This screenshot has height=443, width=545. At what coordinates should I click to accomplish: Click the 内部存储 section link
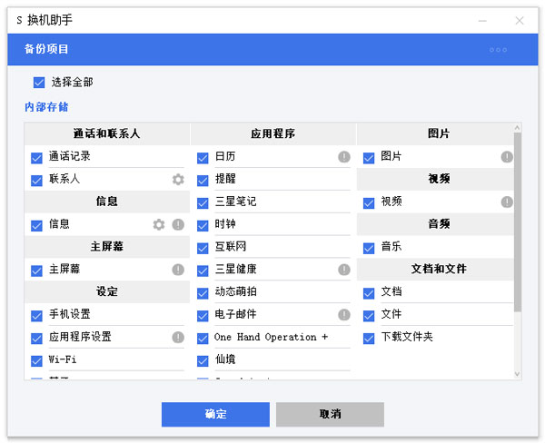pyautogui.click(x=46, y=107)
